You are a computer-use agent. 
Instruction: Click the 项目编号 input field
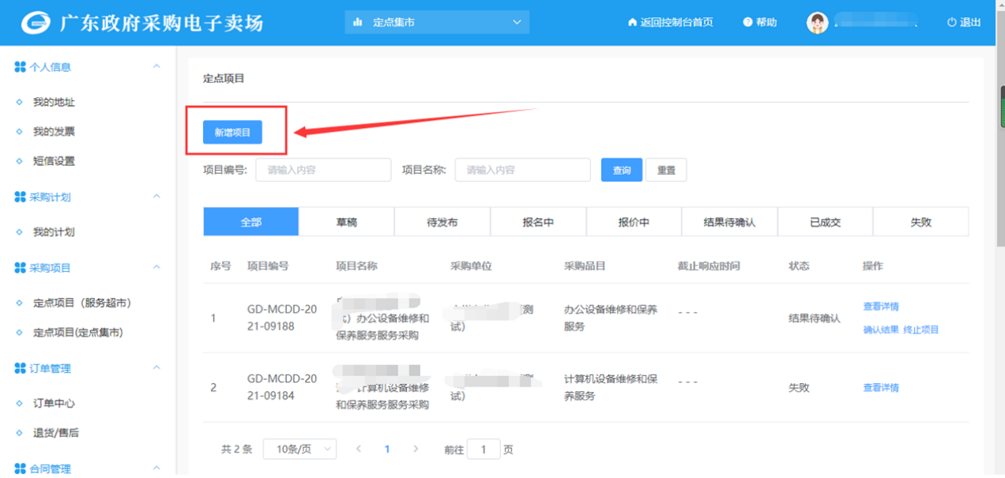[322, 170]
